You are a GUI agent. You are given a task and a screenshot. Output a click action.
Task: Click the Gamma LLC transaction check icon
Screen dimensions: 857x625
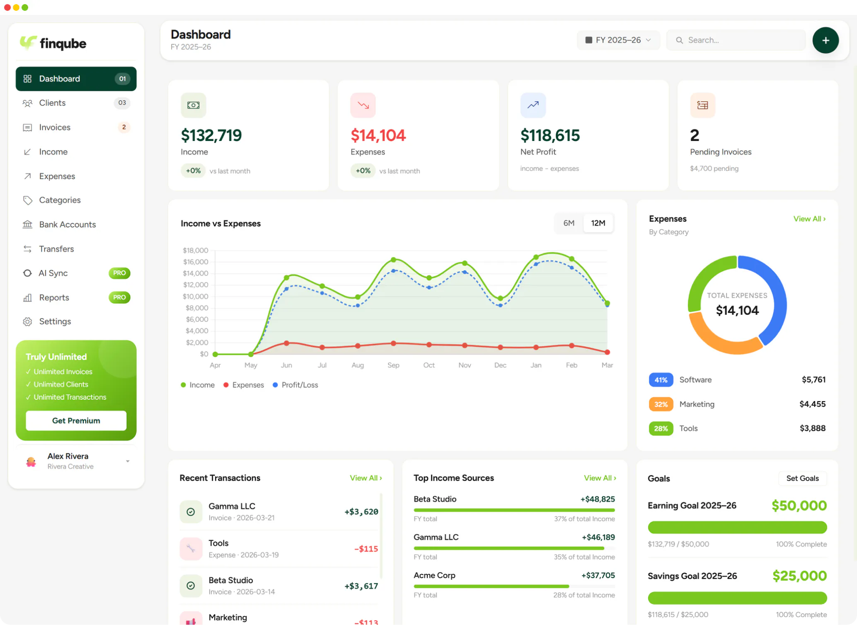click(x=191, y=512)
